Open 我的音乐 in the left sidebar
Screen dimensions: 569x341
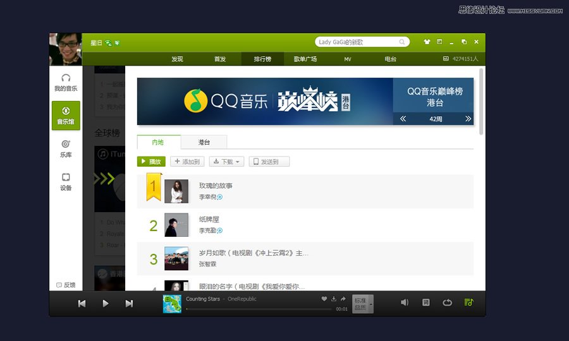pyautogui.click(x=66, y=83)
